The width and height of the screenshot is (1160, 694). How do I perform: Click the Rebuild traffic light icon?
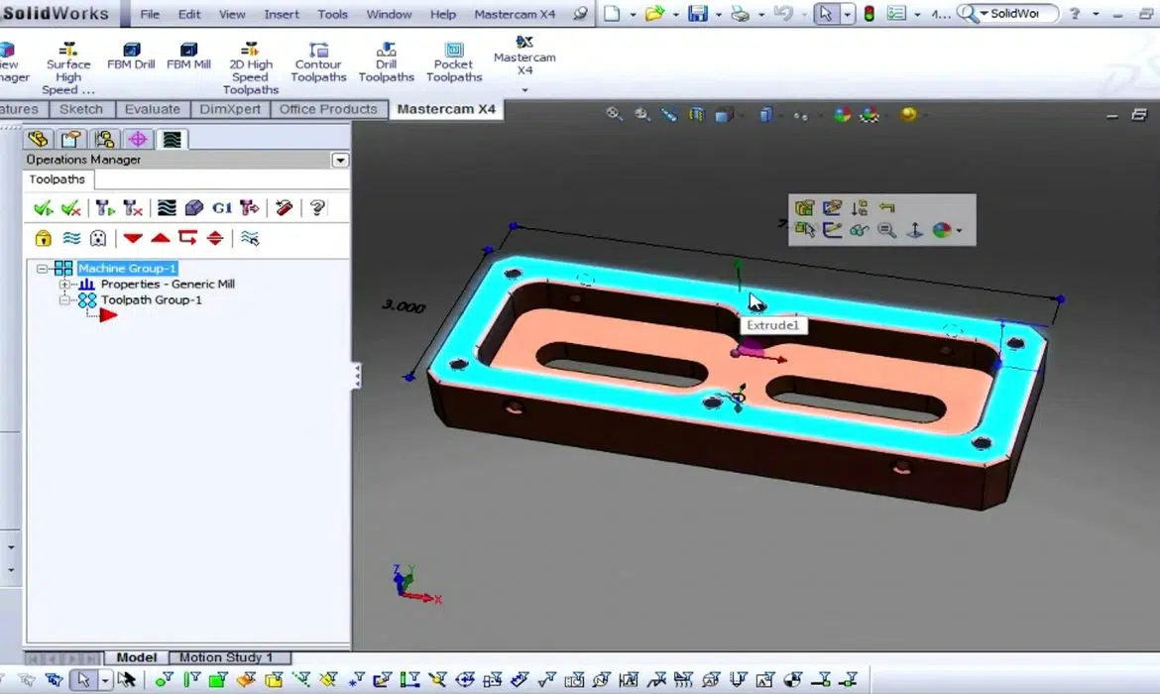click(x=870, y=14)
